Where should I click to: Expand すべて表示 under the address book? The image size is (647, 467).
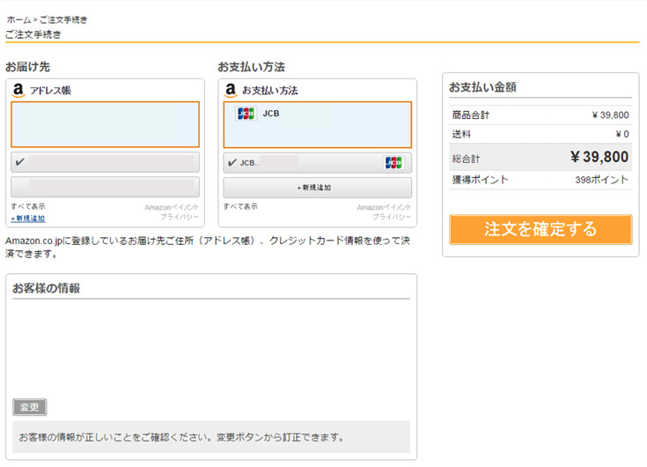click(x=28, y=206)
